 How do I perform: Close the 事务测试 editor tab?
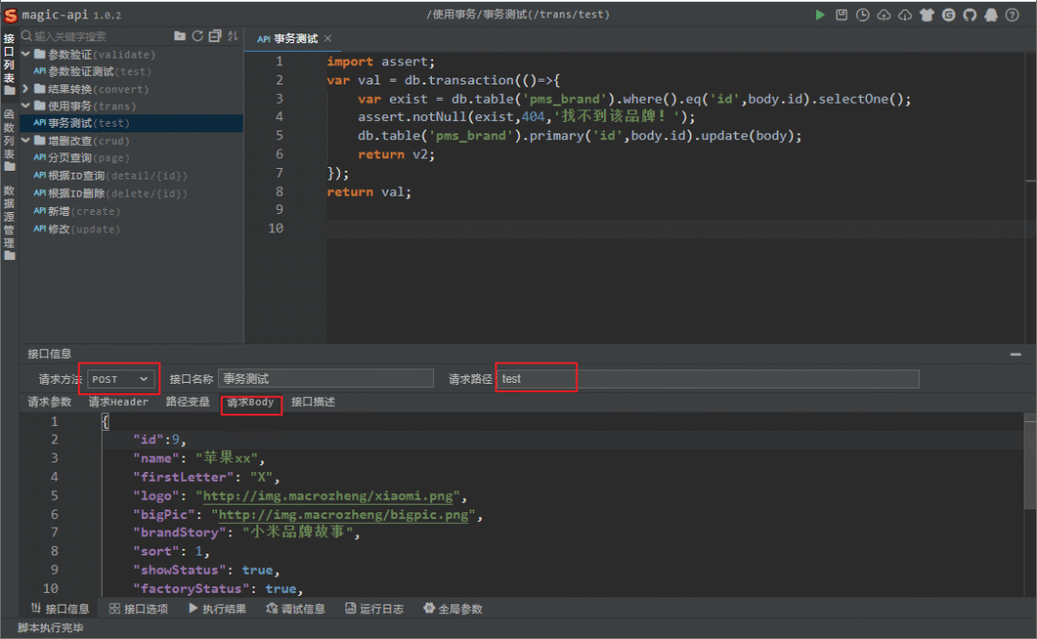328,38
